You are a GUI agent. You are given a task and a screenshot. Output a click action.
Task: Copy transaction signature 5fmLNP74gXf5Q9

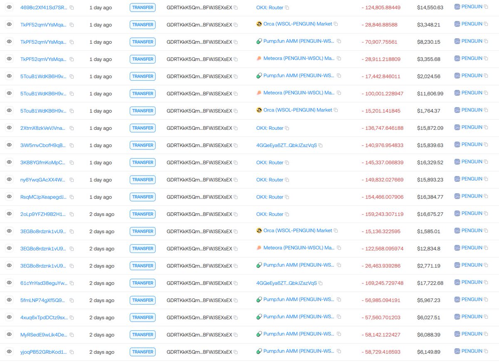pyautogui.click(x=72, y=300)
